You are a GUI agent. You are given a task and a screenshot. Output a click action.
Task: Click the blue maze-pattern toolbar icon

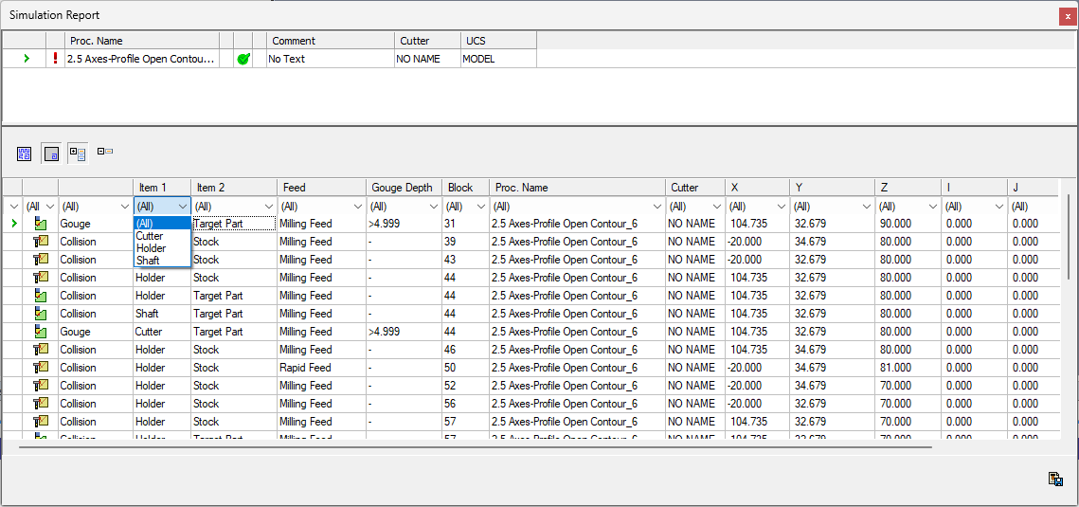pos(25,153)
